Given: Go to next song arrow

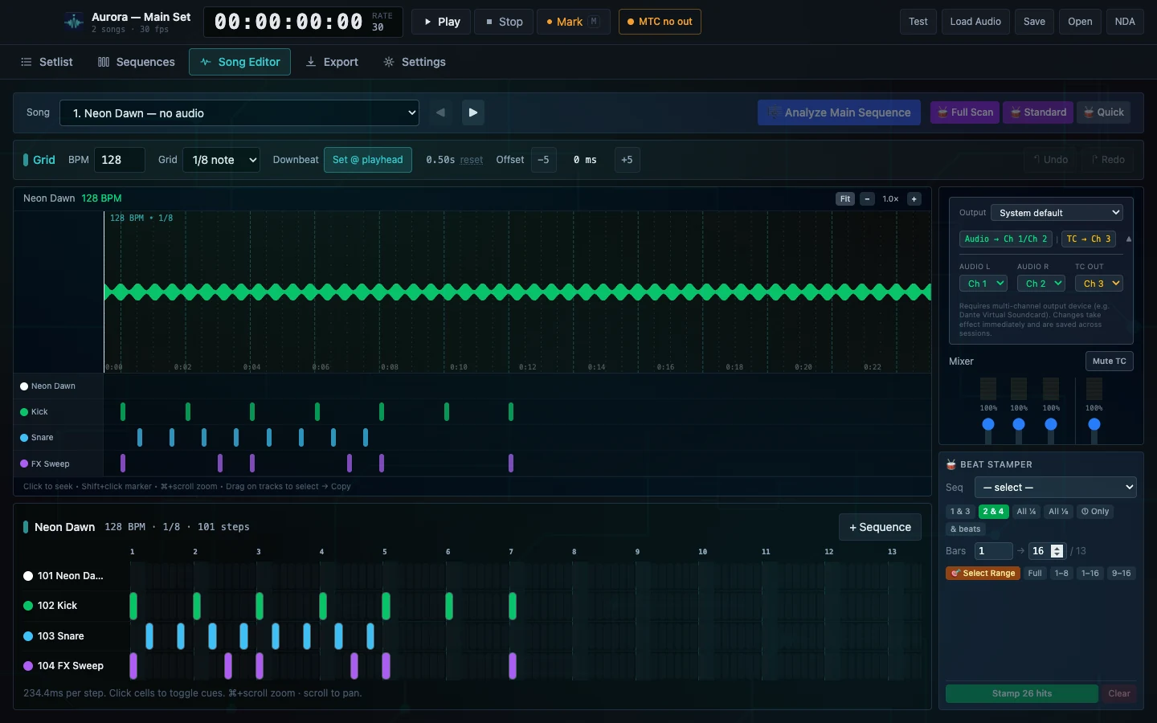Looking at the screenshot, I should tap(473, 112).
